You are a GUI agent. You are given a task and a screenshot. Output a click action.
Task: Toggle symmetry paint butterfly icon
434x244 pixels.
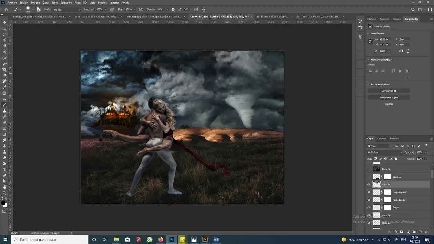tap(203, 9)
